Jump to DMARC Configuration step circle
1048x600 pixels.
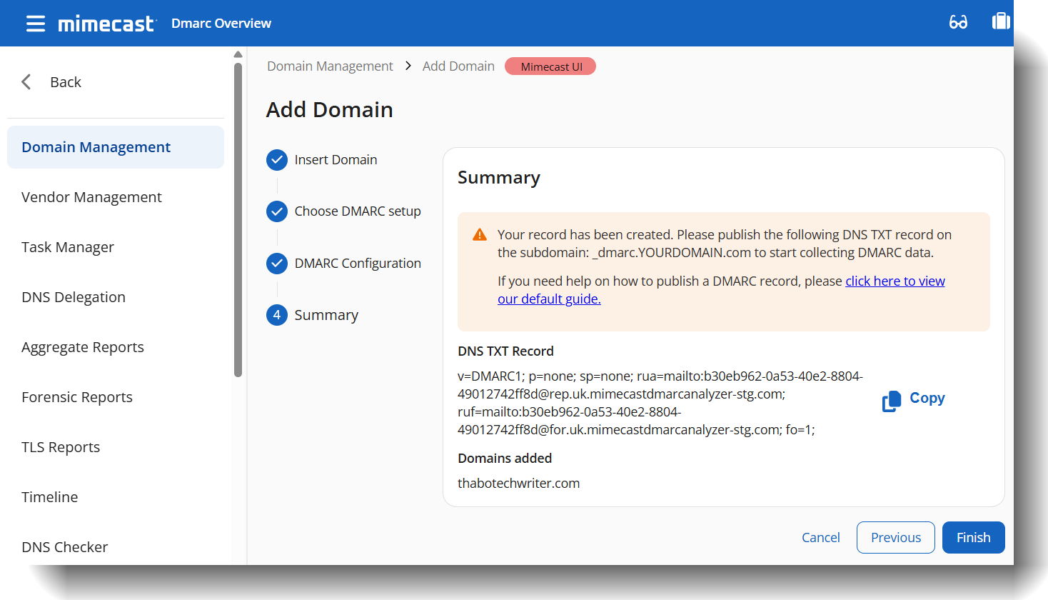pyautogui.click(x=277, y=264)
